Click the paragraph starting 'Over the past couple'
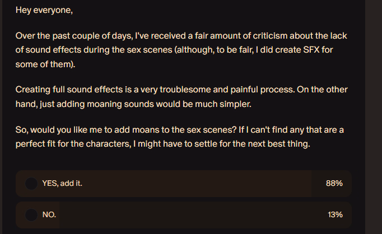 [x=181, y=50]
